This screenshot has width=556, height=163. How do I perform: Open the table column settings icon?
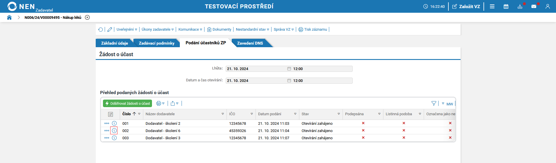point(111,114)
